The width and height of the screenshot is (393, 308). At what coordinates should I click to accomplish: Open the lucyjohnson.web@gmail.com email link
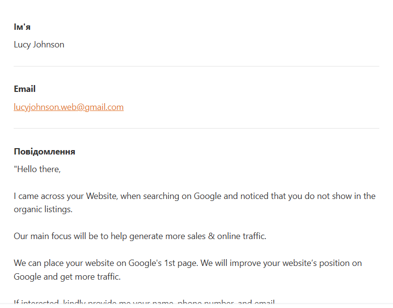click(x=68, y=107)
